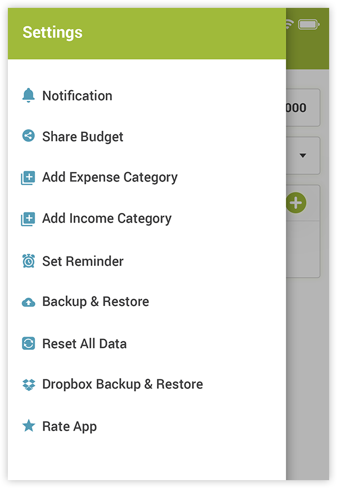Tap the Add Income Category plus icon
Screen dimensions: 337x488
(28, 219)
